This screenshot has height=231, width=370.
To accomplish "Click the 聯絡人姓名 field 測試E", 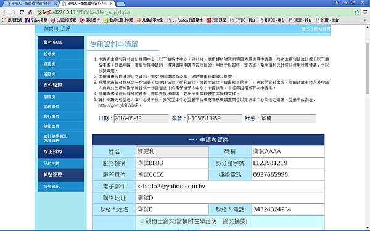I will coord(172,209).
